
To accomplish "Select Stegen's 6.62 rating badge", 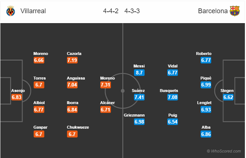I will click(x=228, y=97).
